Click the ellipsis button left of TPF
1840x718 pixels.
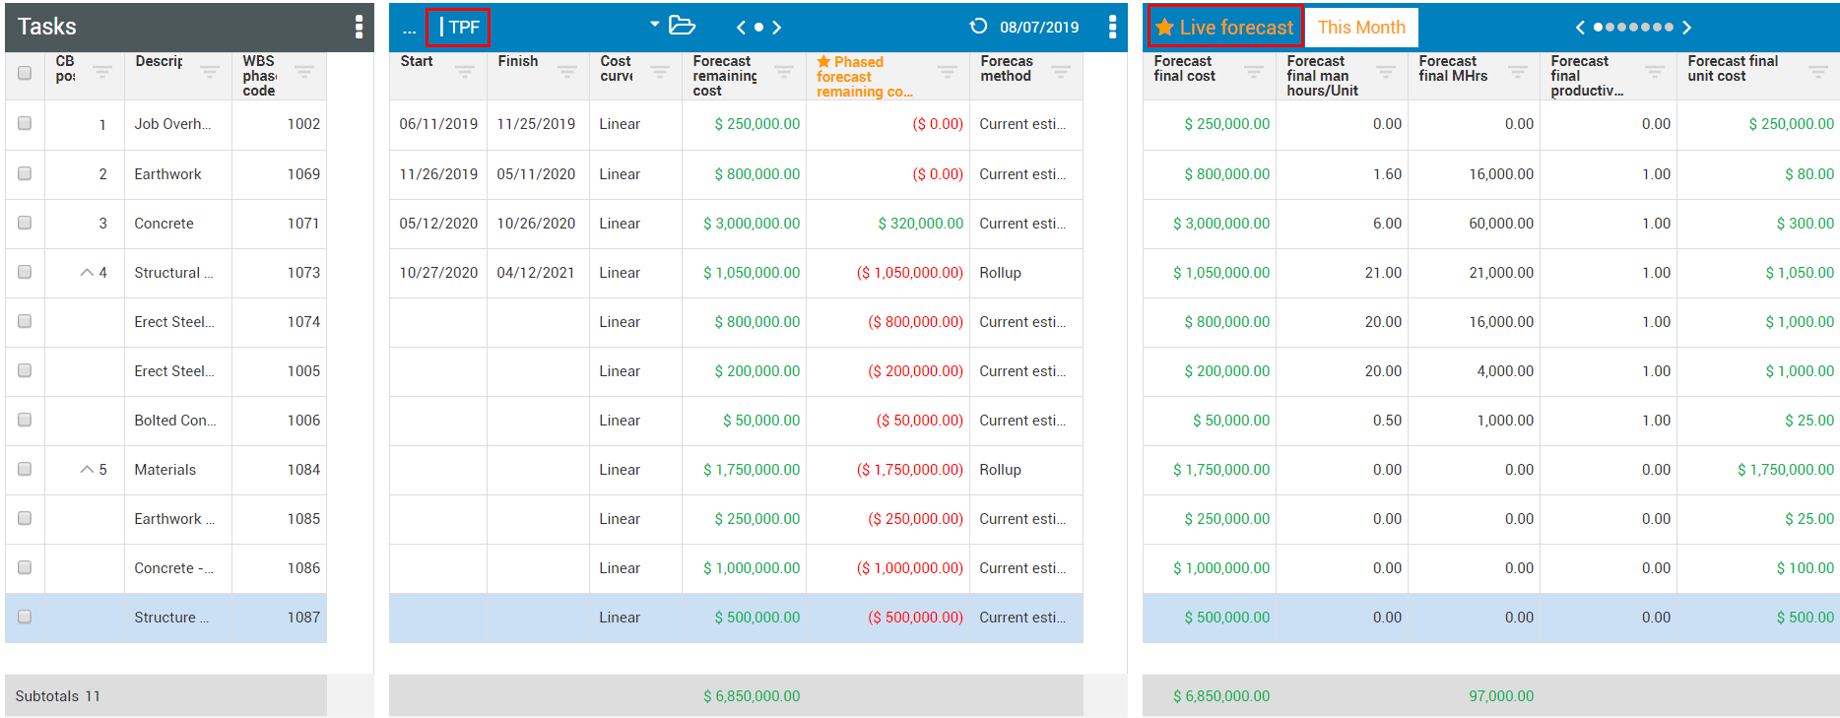[409, 29]
